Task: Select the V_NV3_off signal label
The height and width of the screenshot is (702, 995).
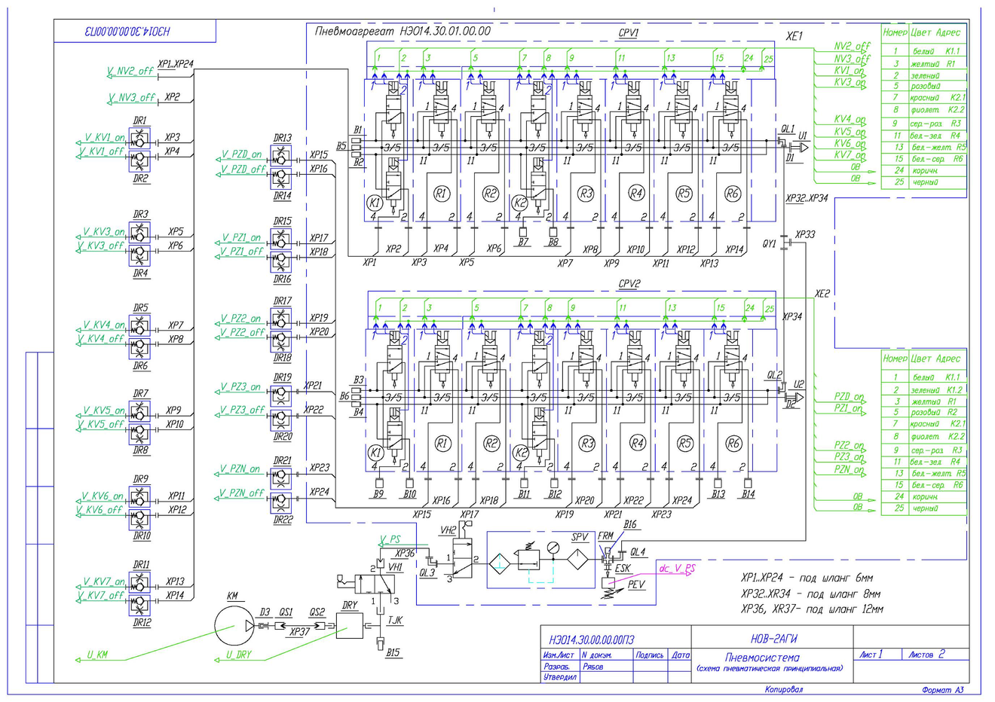Action: tap(132, 98)
